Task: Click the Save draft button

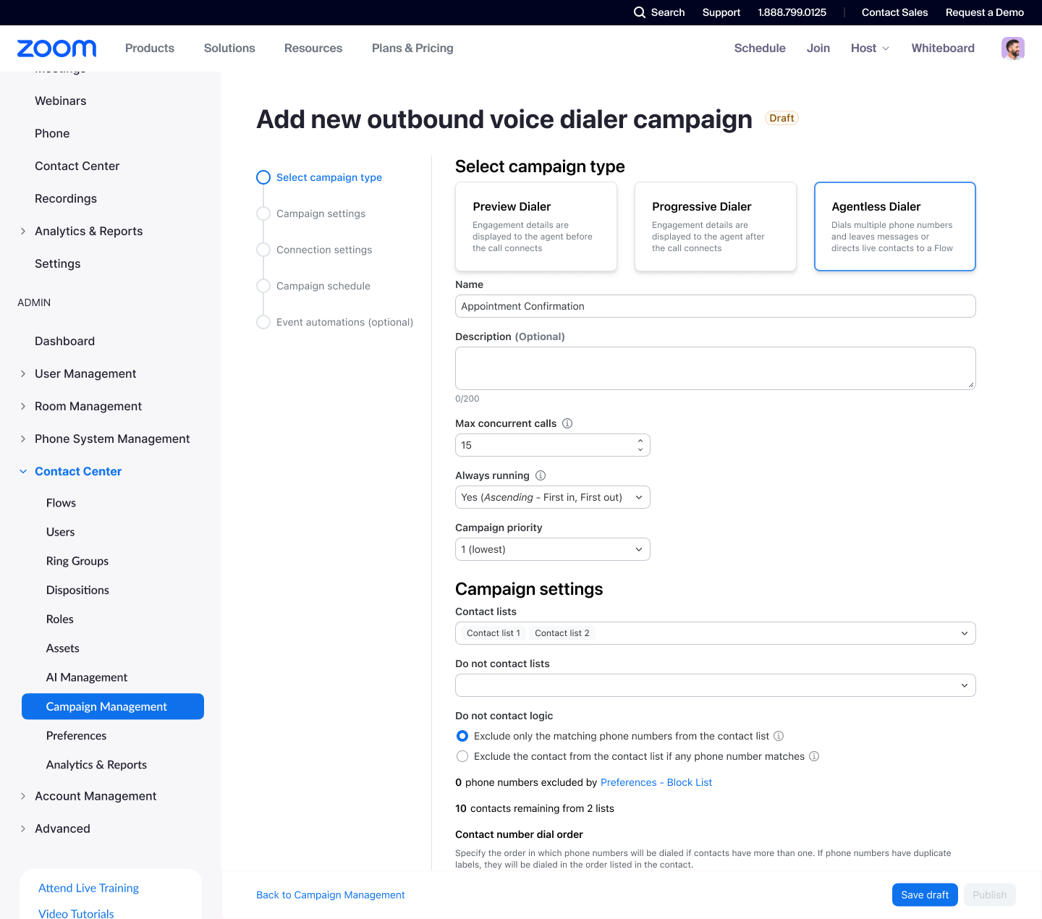Action: coord(925,895)
